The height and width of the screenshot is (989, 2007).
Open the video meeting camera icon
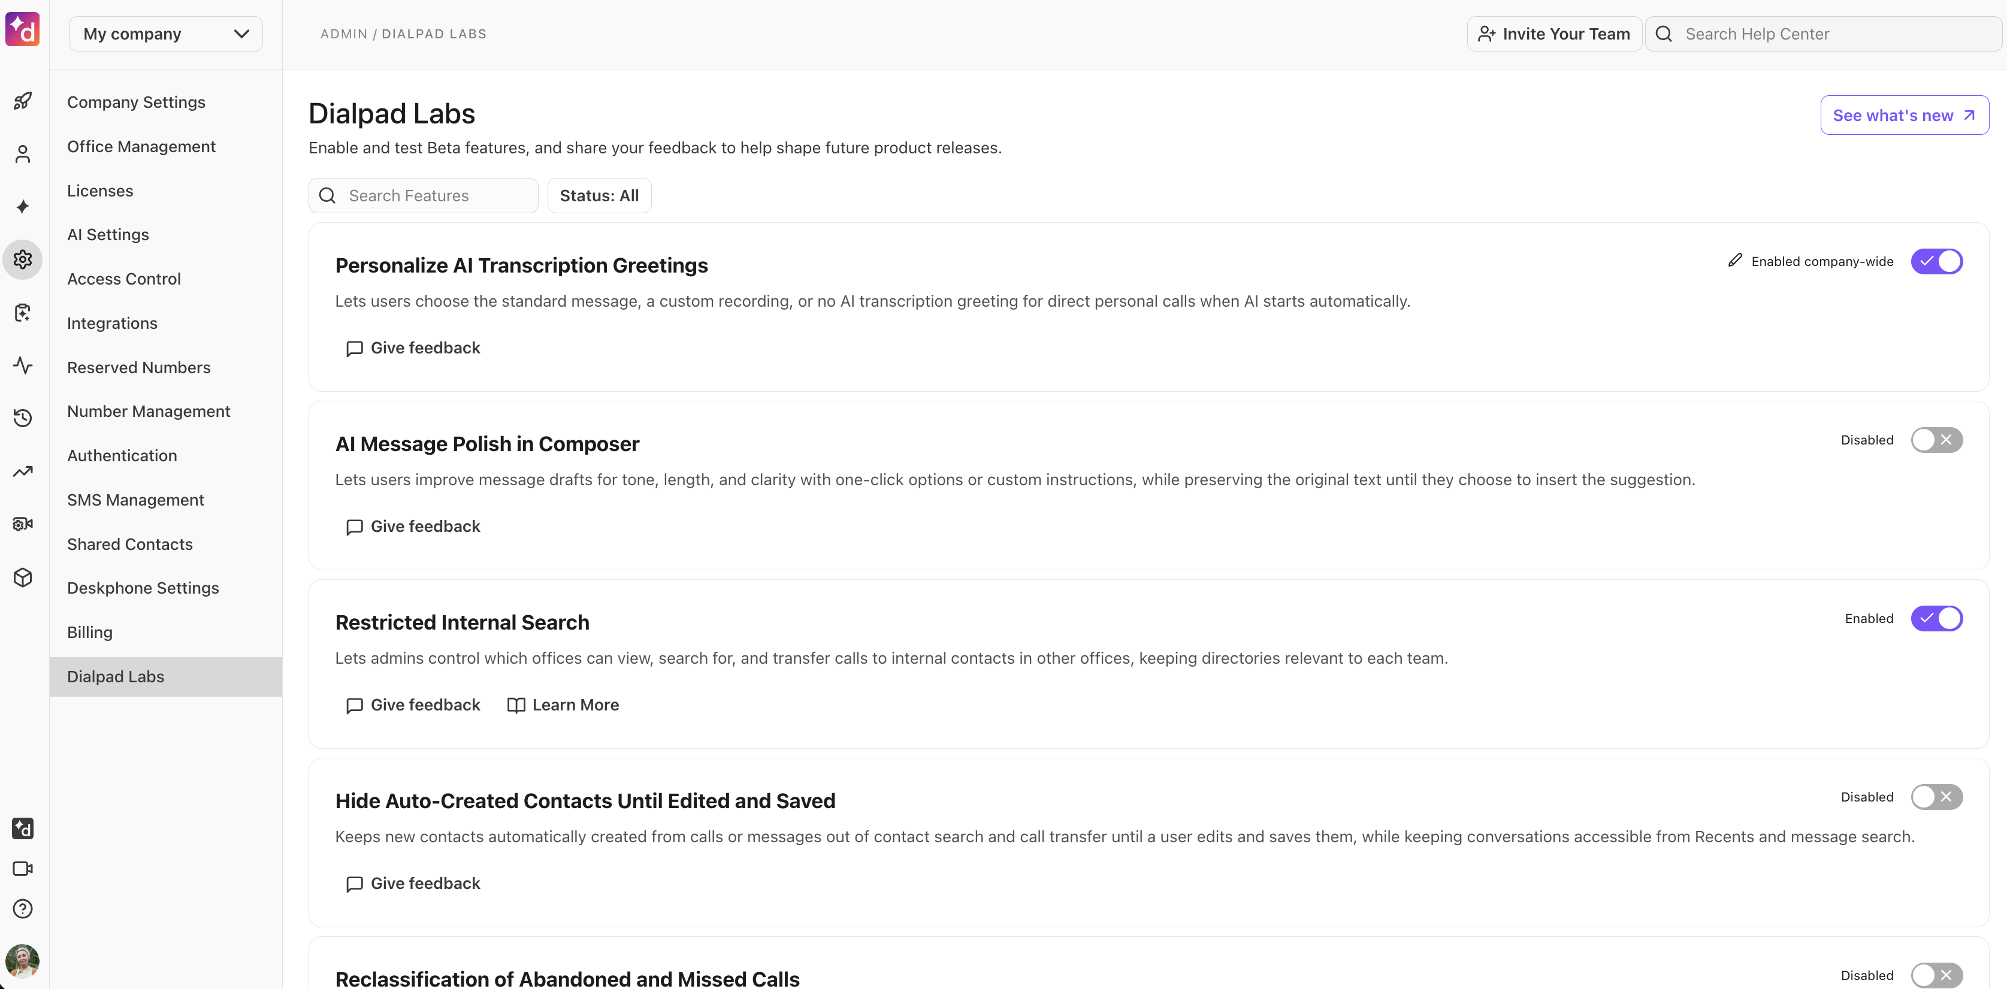pos(23,869)
